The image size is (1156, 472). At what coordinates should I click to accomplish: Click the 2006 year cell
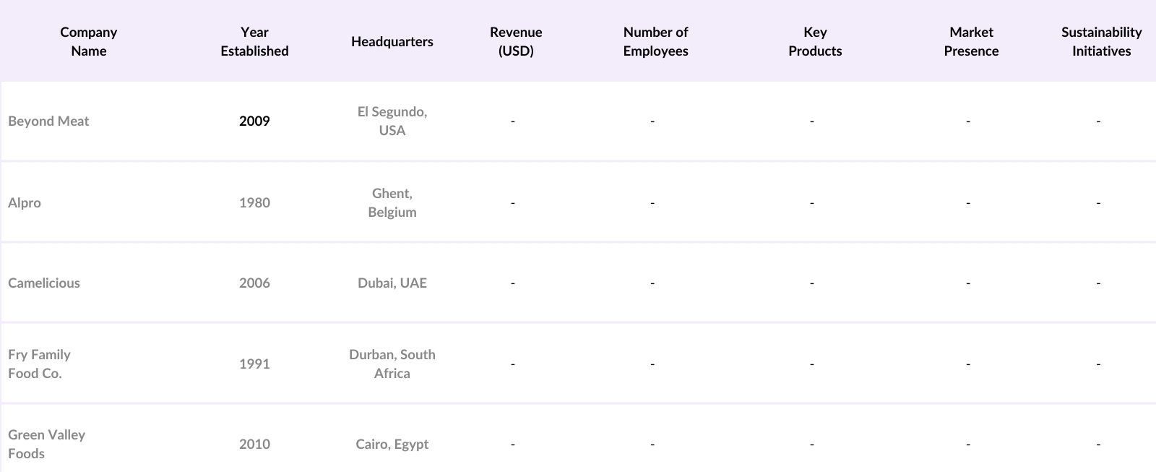[254, 283]
